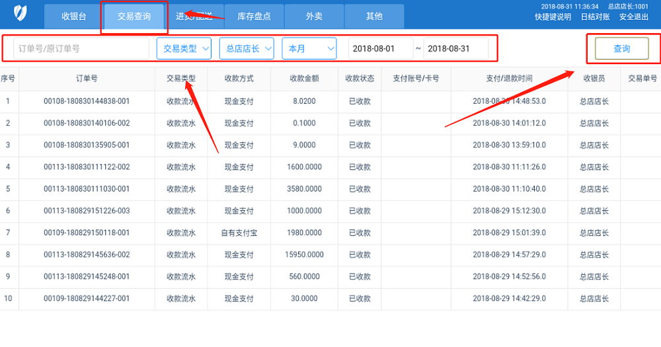
Task: Expand the 本月 date range dropdown
Action: point(309,49)
